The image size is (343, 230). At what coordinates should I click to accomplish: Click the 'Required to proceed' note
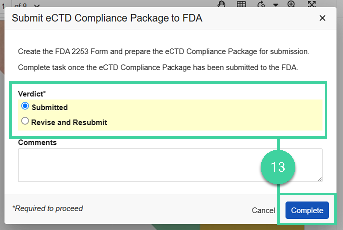(48, 209)
